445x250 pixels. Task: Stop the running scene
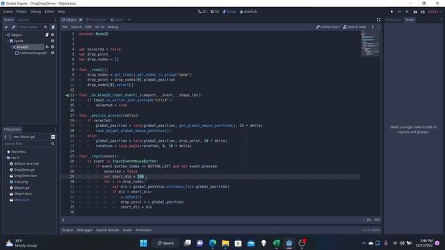[x=407, y=12]
